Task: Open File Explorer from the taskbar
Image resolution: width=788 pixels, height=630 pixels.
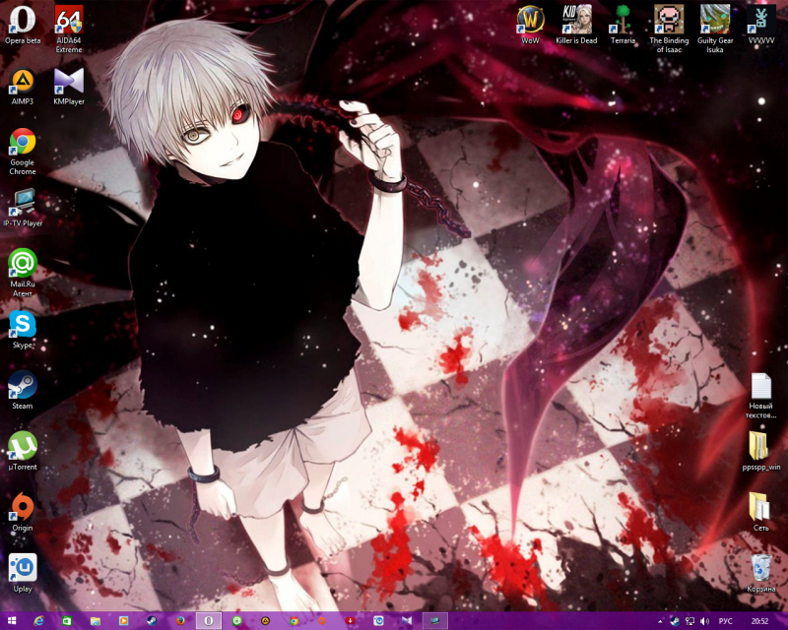Action: [x=95, y=621]
